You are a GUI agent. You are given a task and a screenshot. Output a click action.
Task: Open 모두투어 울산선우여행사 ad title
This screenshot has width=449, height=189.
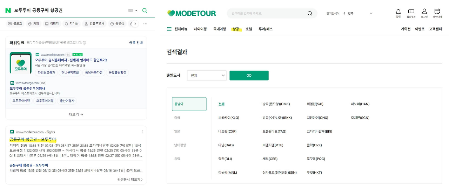click(x=27, y=89)
